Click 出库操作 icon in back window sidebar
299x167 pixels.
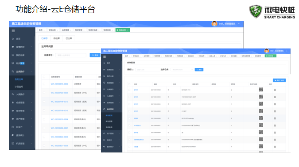[x=13, y=71]
